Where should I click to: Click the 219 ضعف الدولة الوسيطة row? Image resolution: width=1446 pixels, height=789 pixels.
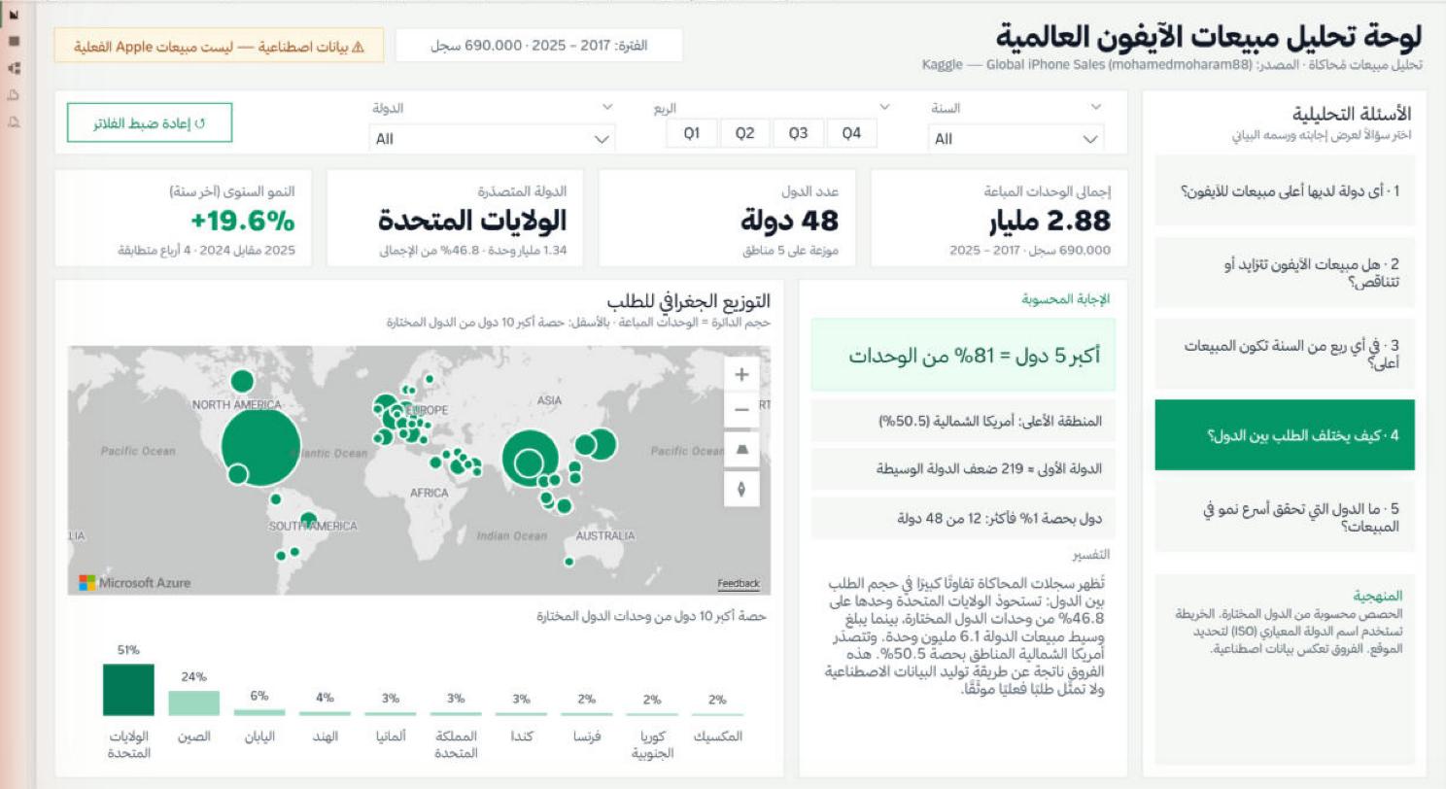click(963, 468)
